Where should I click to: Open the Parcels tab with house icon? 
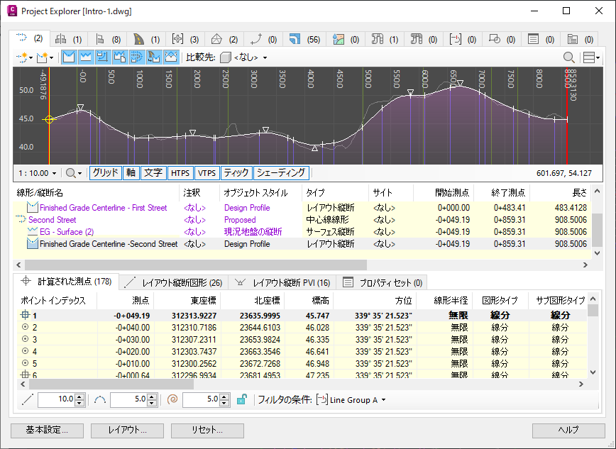[224, 38]
